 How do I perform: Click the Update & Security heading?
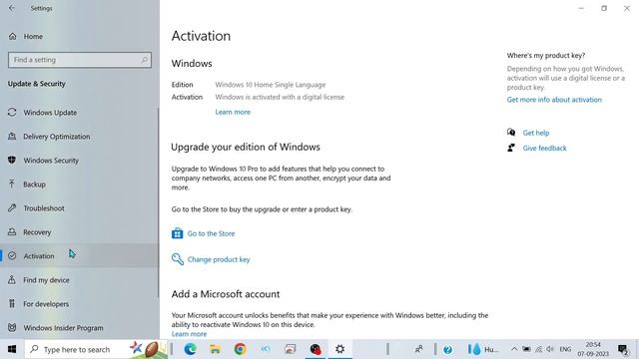(x=37, y=84)
